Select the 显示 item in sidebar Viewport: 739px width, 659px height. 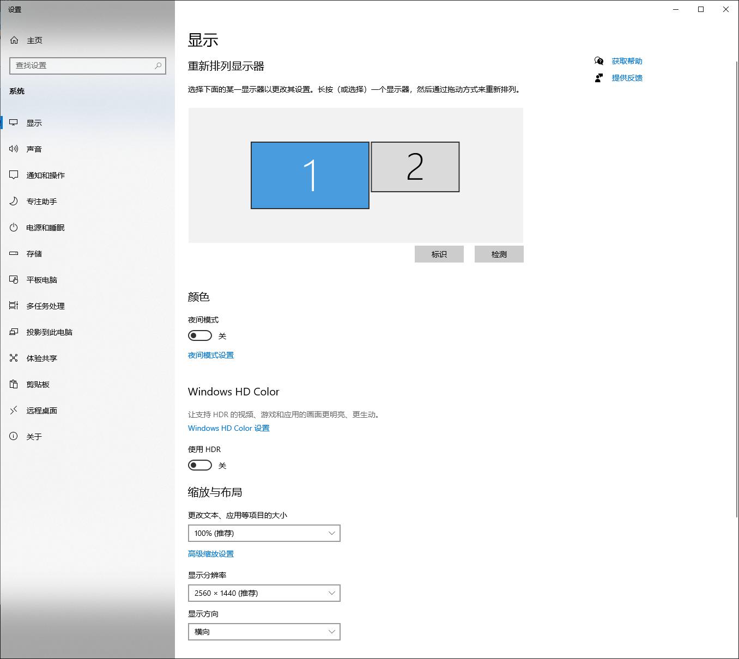click(x=34, y=123)
